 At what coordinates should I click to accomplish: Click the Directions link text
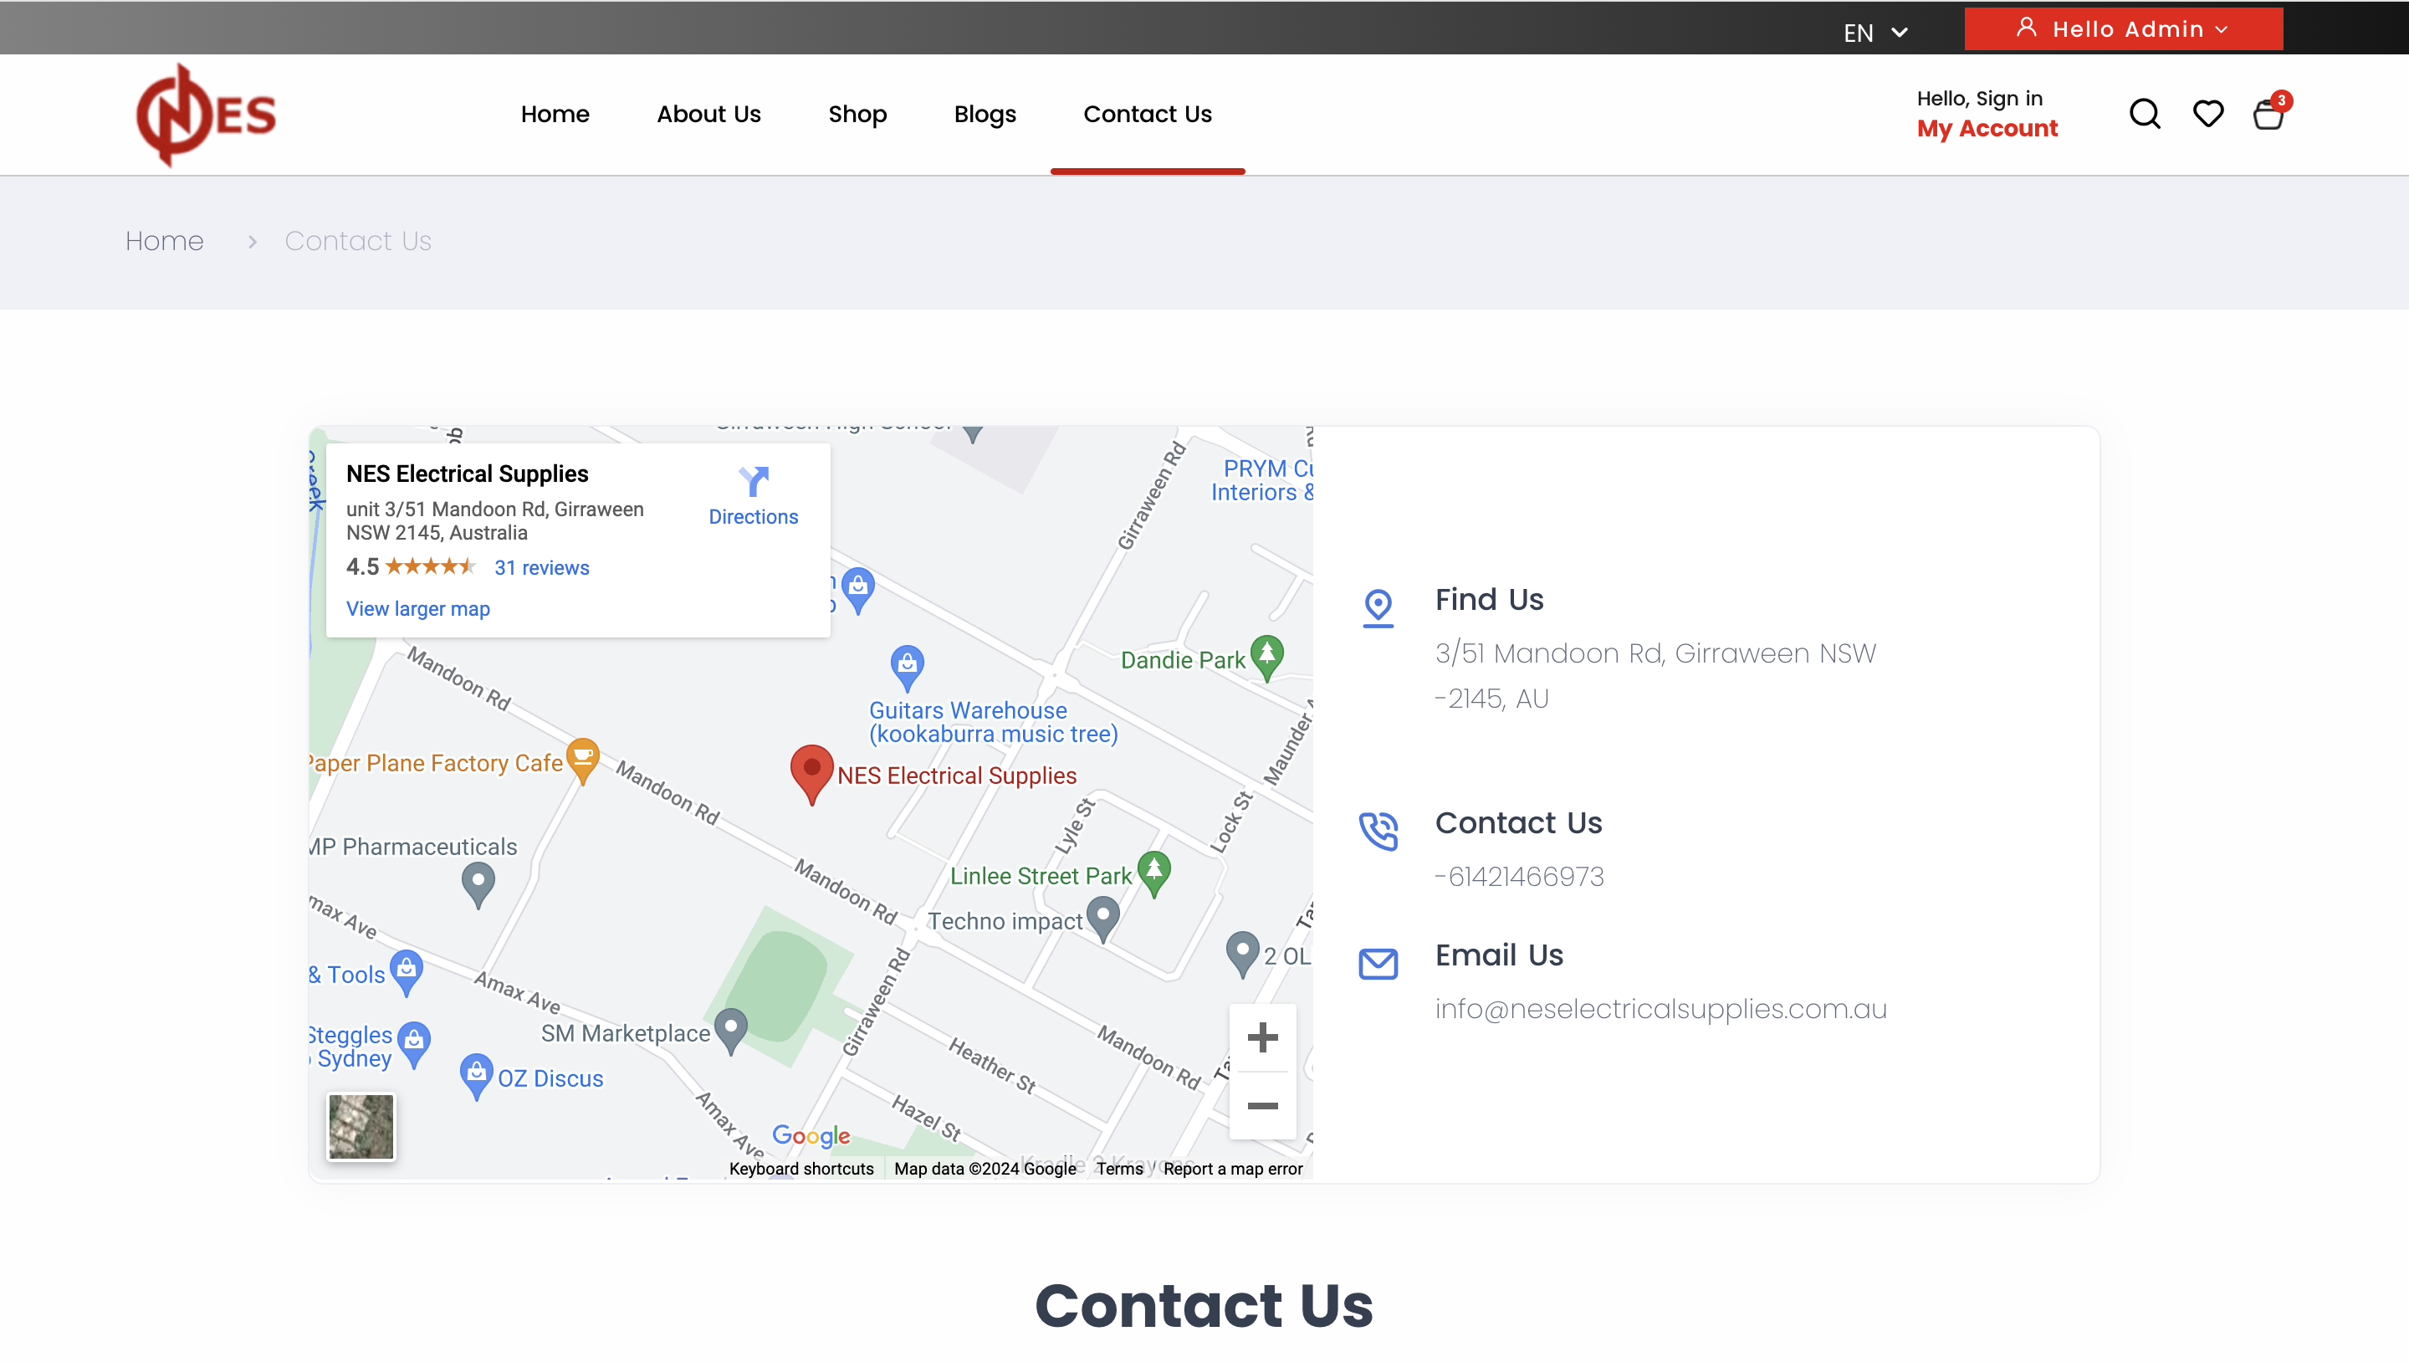click(x=753, y=517)
